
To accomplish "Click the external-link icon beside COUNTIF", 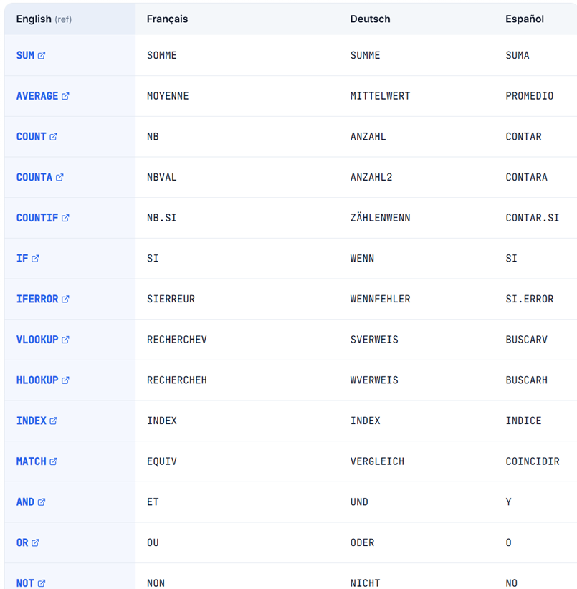I will pos(65,218).
